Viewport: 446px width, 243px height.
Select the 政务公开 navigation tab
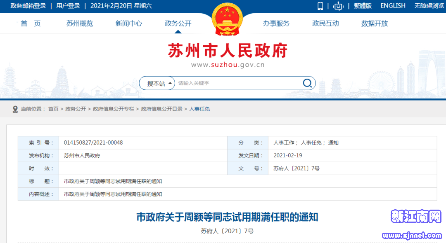pos(178,23)
